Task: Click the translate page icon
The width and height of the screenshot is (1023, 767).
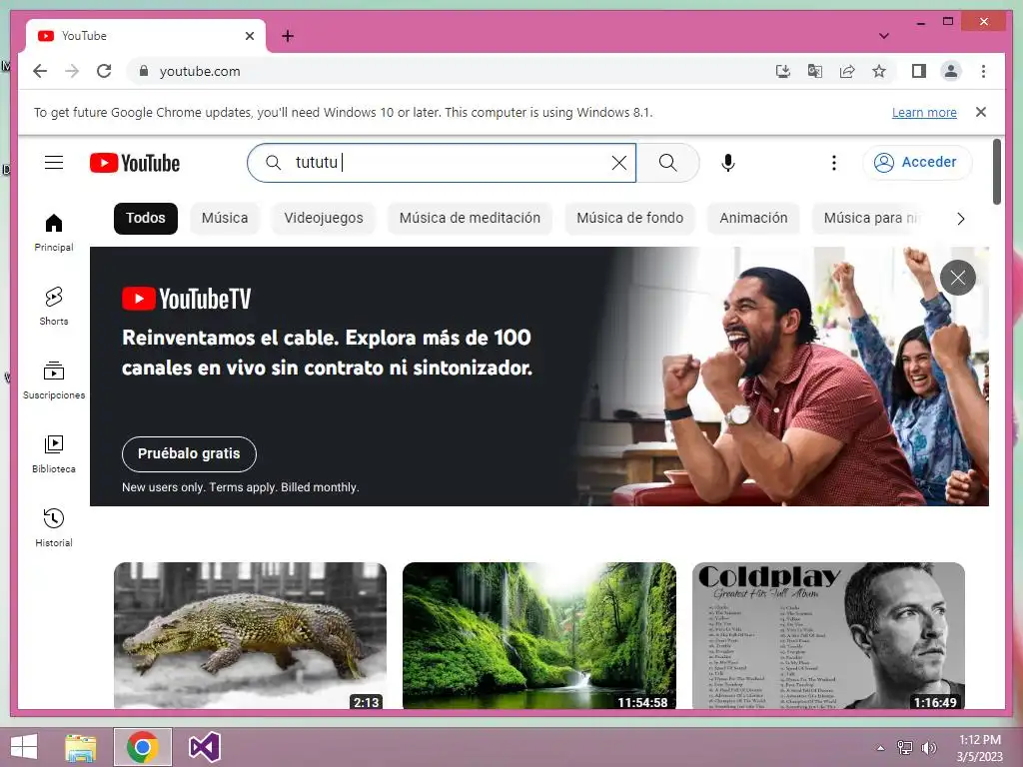Action: click(x=815, y=71)
